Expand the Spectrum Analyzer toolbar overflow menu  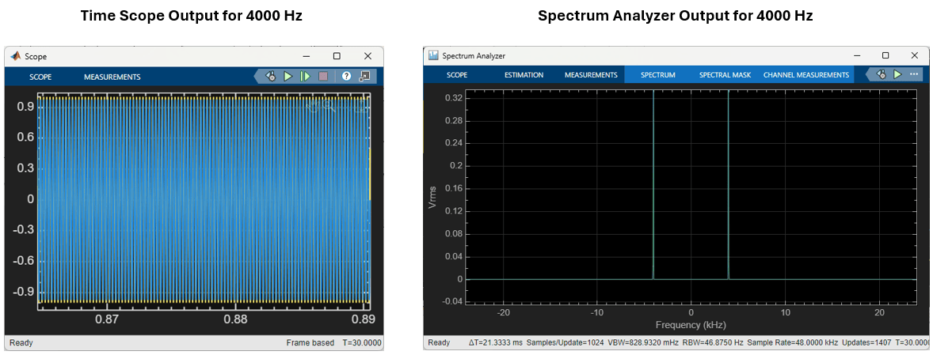pos(914,75)
